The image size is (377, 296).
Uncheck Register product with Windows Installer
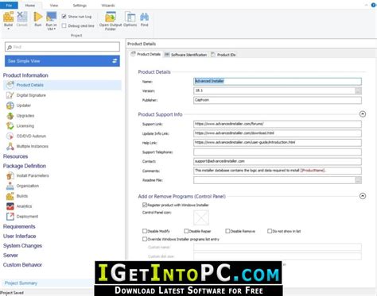(145, 205)
